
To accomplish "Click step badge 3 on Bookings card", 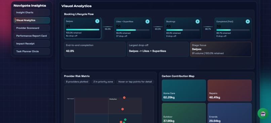I will point(198,22).
